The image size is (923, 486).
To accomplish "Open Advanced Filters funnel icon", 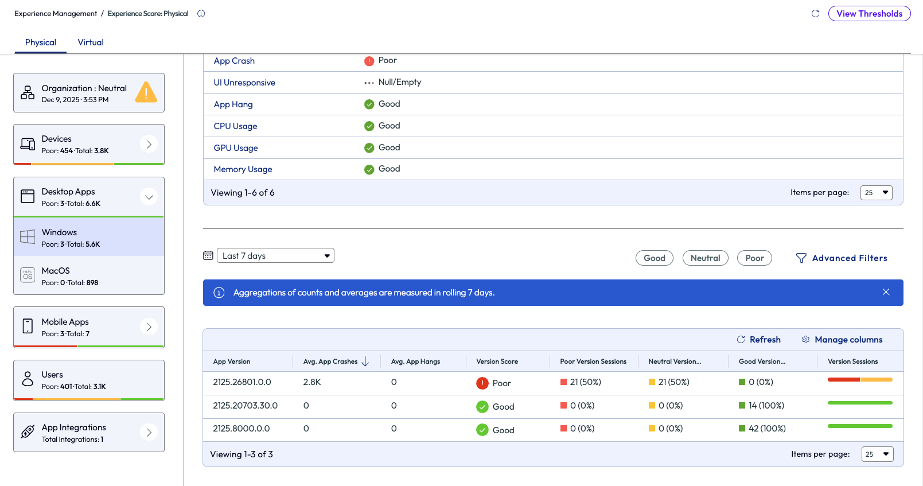I will tap(801, 258).
